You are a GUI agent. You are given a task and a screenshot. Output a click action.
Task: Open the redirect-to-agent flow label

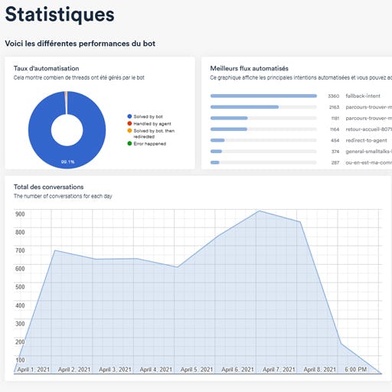[366, 140]
